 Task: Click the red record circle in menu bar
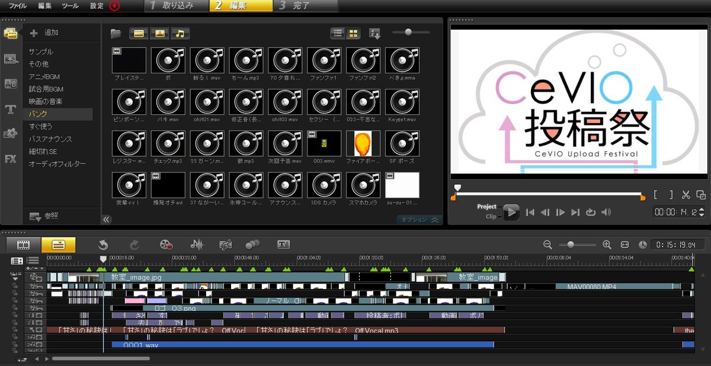114,6
